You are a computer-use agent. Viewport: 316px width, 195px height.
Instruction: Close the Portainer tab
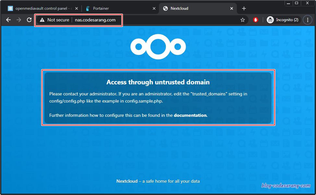pyautogui.click(x=154, y=8)
